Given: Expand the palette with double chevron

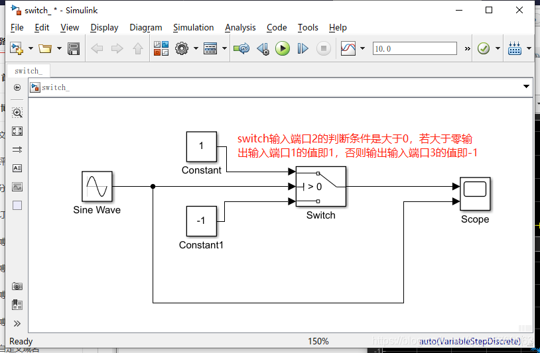Looking at the screenshot, I should [x=17, y=323].
